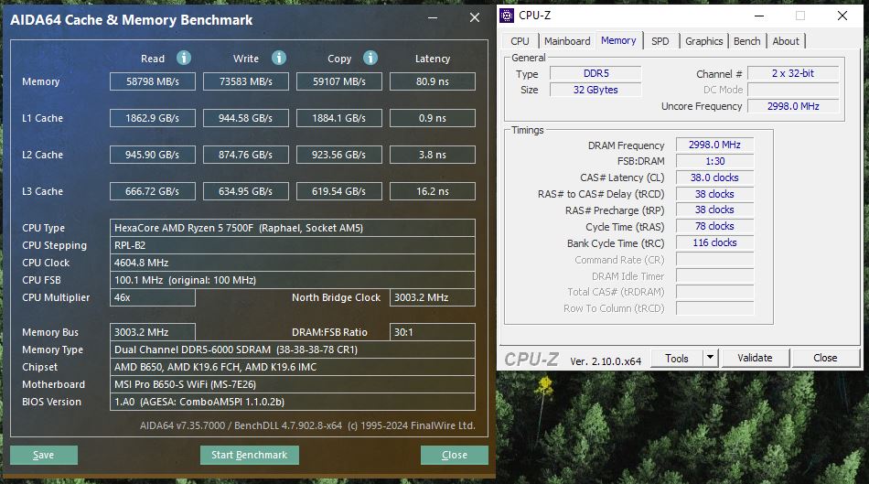Click the L1 Cache Write value 944.58 GB/s

(245, 118)
